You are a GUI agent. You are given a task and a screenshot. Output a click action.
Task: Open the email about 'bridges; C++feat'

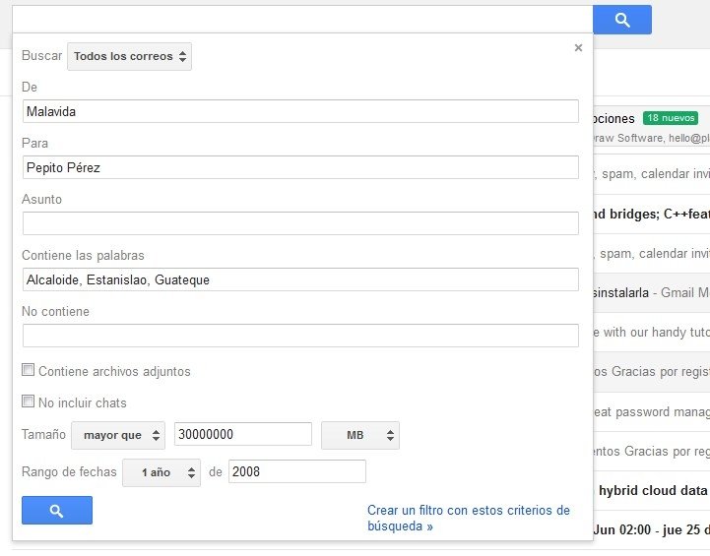click(x=652, y=214)
